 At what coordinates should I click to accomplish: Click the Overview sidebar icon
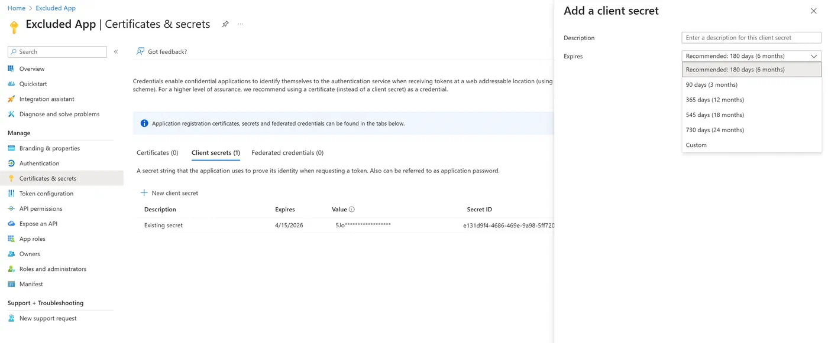tap(11, 68)
